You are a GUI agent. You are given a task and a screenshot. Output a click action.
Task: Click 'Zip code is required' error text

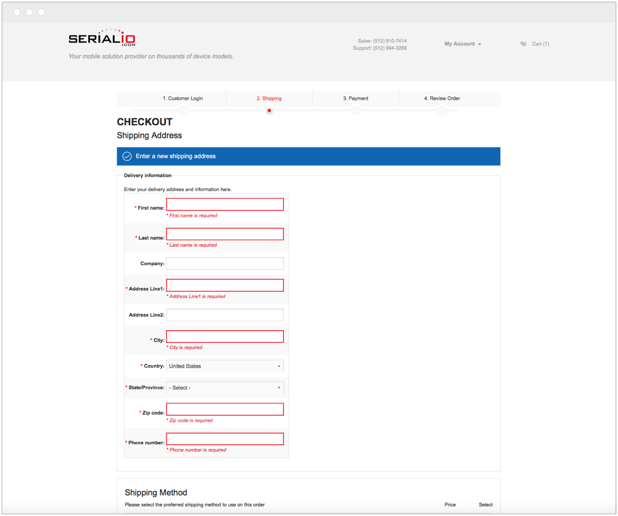coord(190,420)
